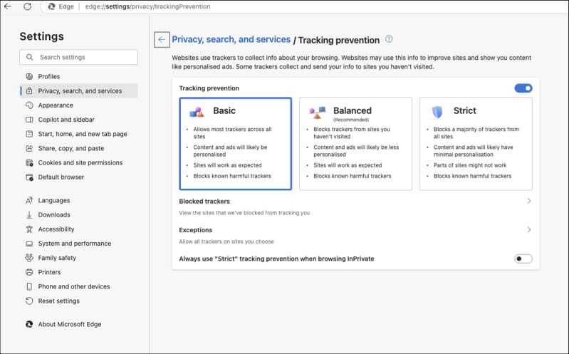Click the Copilot and sidebar icon
This screenshot has height=354, width=569.
tap(29, 120)
